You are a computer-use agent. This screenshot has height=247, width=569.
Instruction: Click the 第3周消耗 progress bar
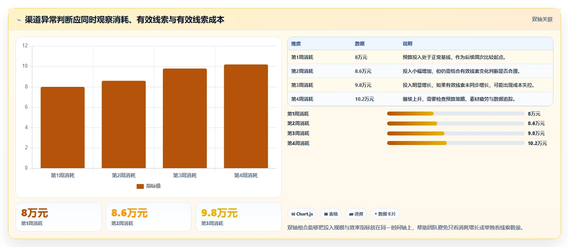point(456,133)
